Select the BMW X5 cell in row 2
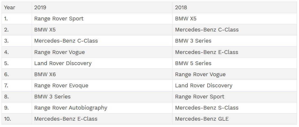299x127 pixels. 45,30
